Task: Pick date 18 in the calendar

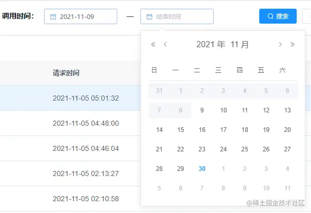Action: (245, 130)
